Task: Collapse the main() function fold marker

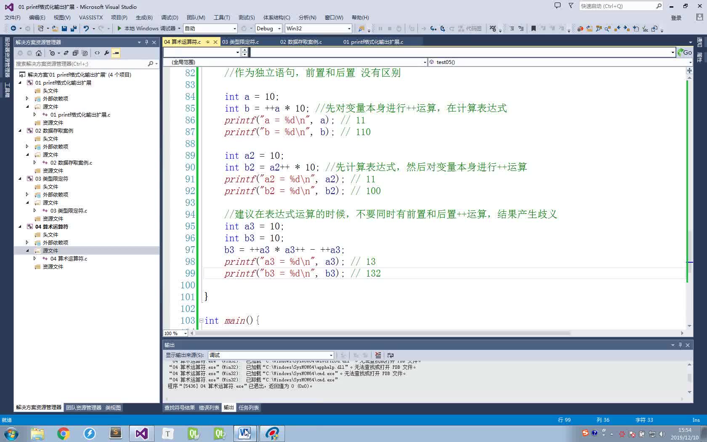Action: (x=201, y=320)
